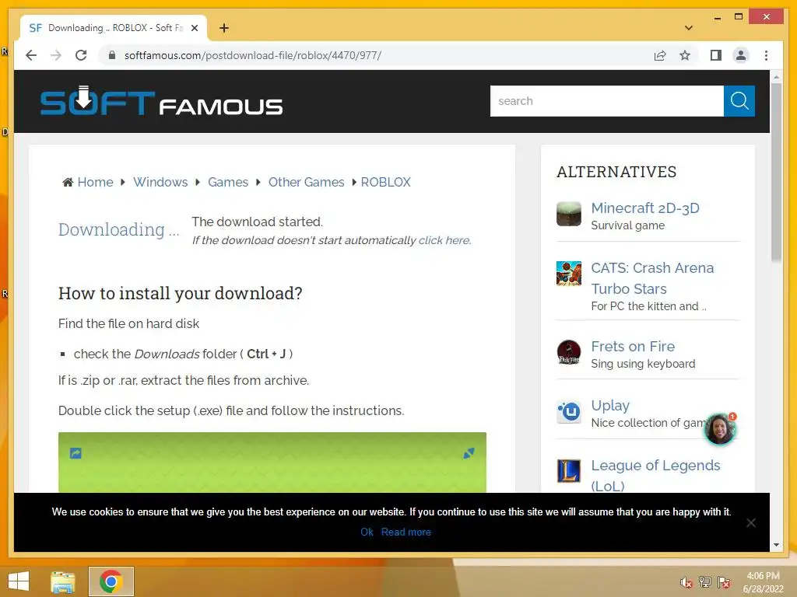Open Windows breadcrumb link

[x=160, y=182]
